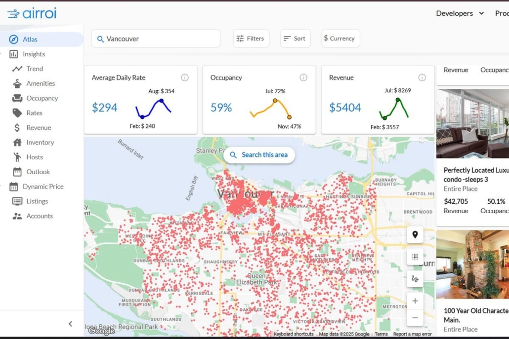Click the Vancouver search field
The width and height of the screenshot is (509, 339).
pyautogui.click(x=156, y=38)
